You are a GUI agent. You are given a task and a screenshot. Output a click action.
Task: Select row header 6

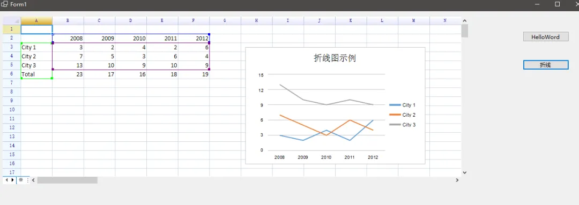12,74
